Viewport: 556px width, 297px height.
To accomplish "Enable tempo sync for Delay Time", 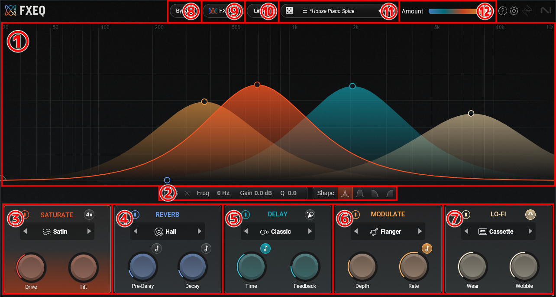I will (x=265, y=248).
